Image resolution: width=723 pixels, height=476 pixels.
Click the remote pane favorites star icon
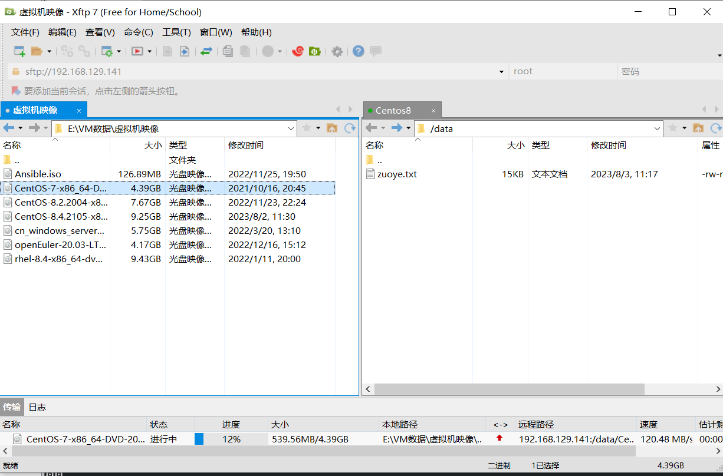tap(673, 128)
